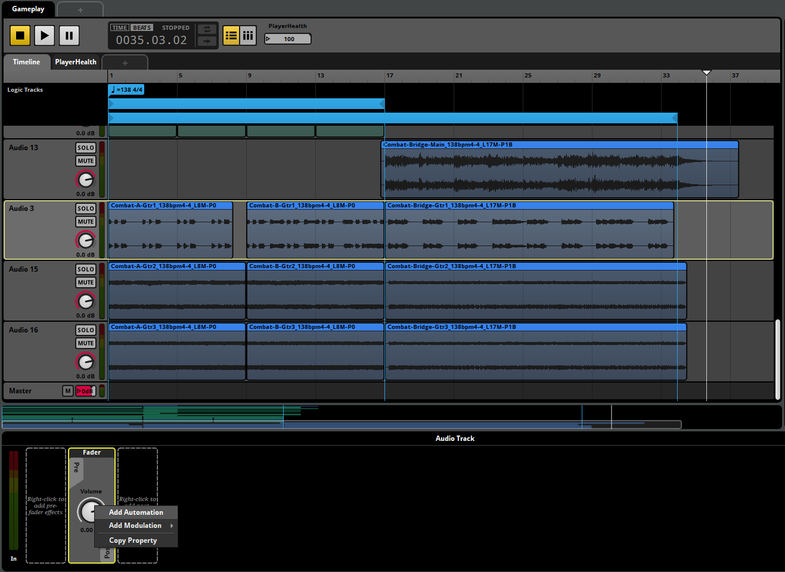Select the Combat-B-Gtr1_138bpm4-4_L8M-P0 clip
785x572 pixels.
coord(315,230)
